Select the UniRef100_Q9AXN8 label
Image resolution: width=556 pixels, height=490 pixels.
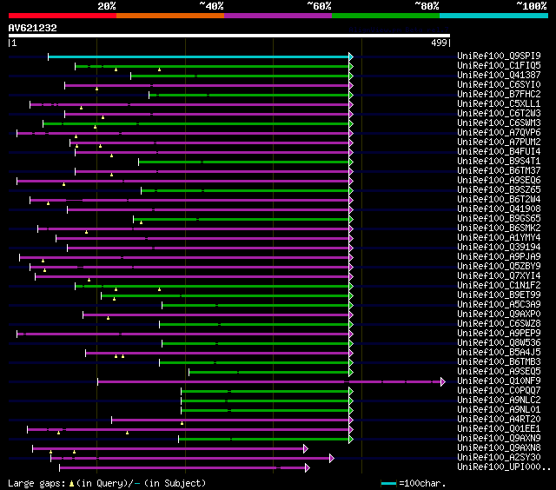pos(499,448)
